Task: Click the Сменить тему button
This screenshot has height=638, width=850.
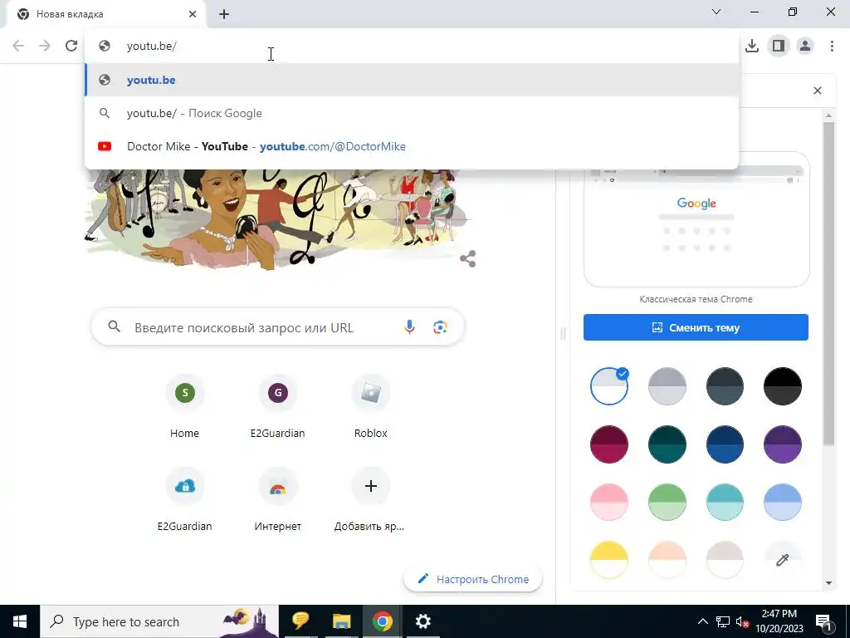Action: (696, 327)
